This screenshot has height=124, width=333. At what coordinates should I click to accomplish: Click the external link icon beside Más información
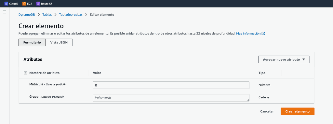(263, 33)
